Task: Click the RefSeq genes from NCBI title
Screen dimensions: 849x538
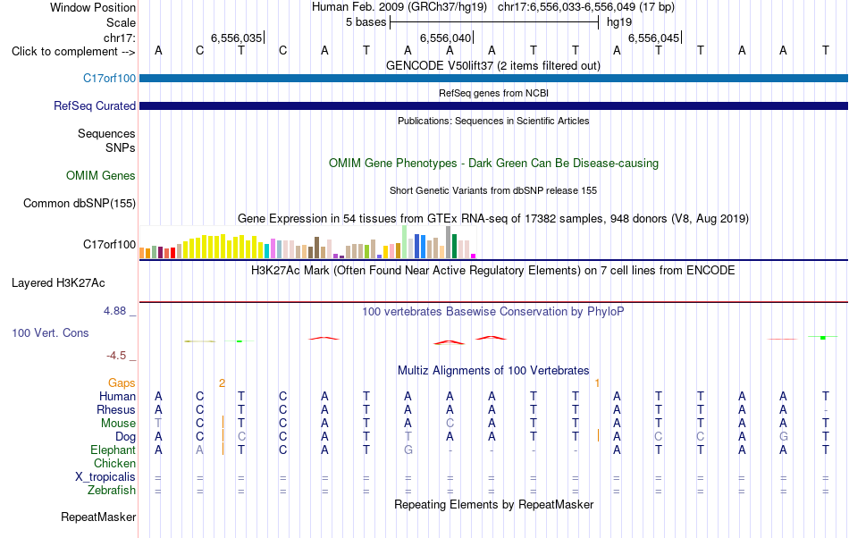Action: pyautogui.click(x=493, y=93)
